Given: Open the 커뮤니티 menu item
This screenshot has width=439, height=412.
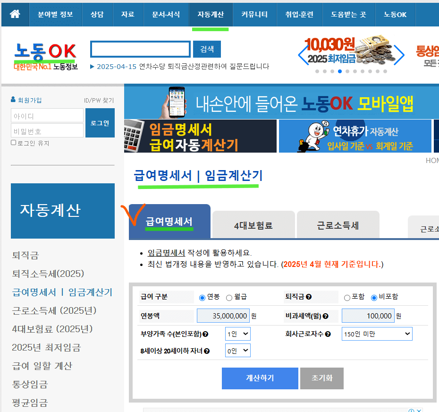Looking at the screenshot, I should click(x=254, y=14).
